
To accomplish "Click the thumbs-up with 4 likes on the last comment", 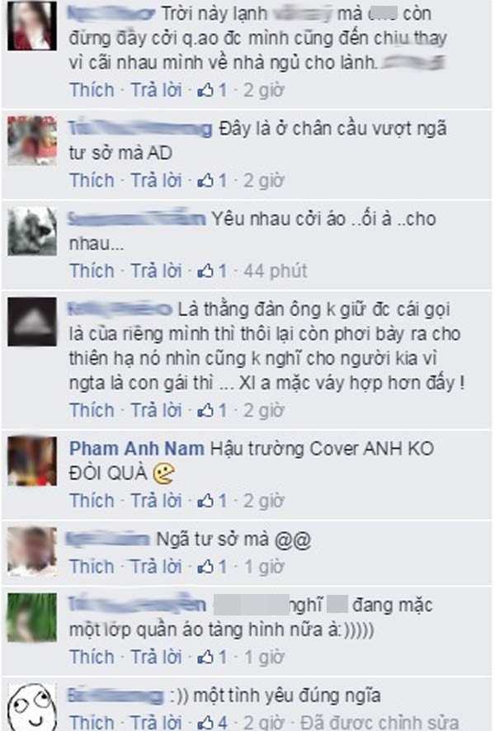I will click(x=205, y=723).
